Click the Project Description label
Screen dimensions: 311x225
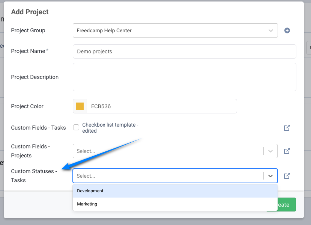coord(35,77)
